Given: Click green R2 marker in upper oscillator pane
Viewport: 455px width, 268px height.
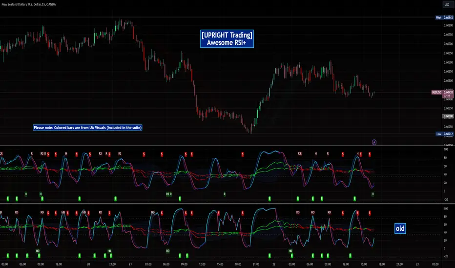Looking at the screenshot, I should tap(168, 194).
